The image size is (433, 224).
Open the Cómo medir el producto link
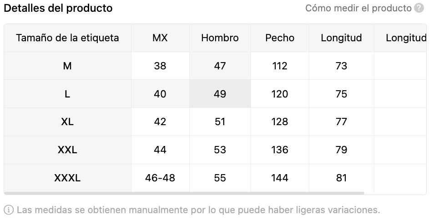click(358, 8)
